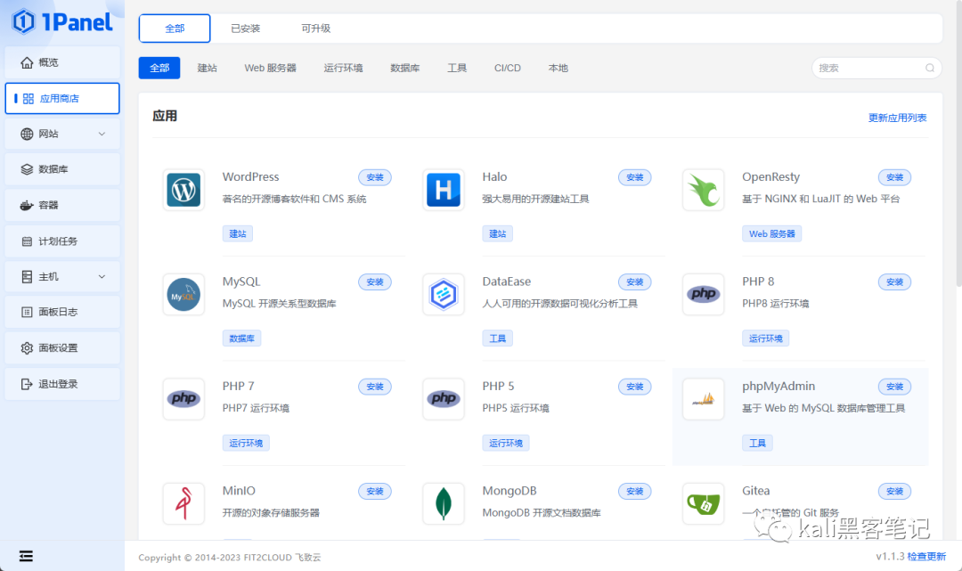Viewport: 962px width, 571px height.
Task: Install PHP 7 with its 安装 button
Action: pos(375,387)
